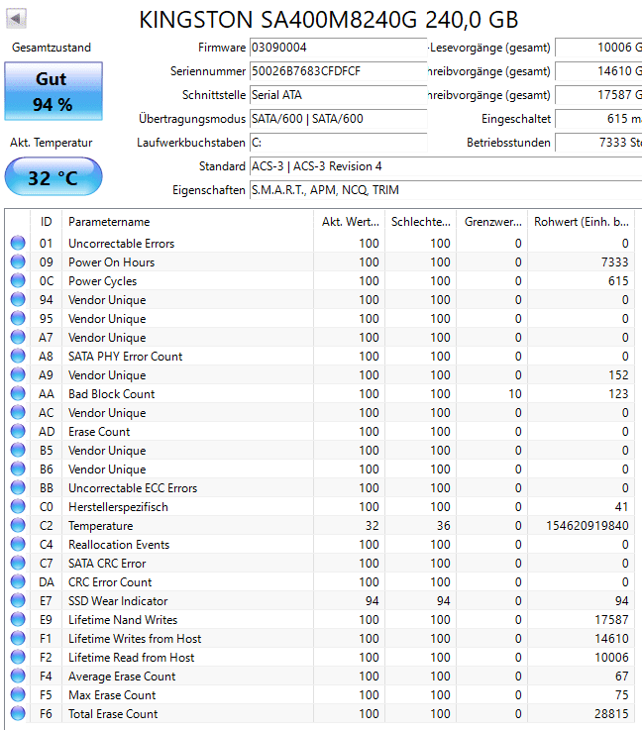Click the Übertragungsmodus field SATA/600
The image size is (642, 730).
point(339,119)
